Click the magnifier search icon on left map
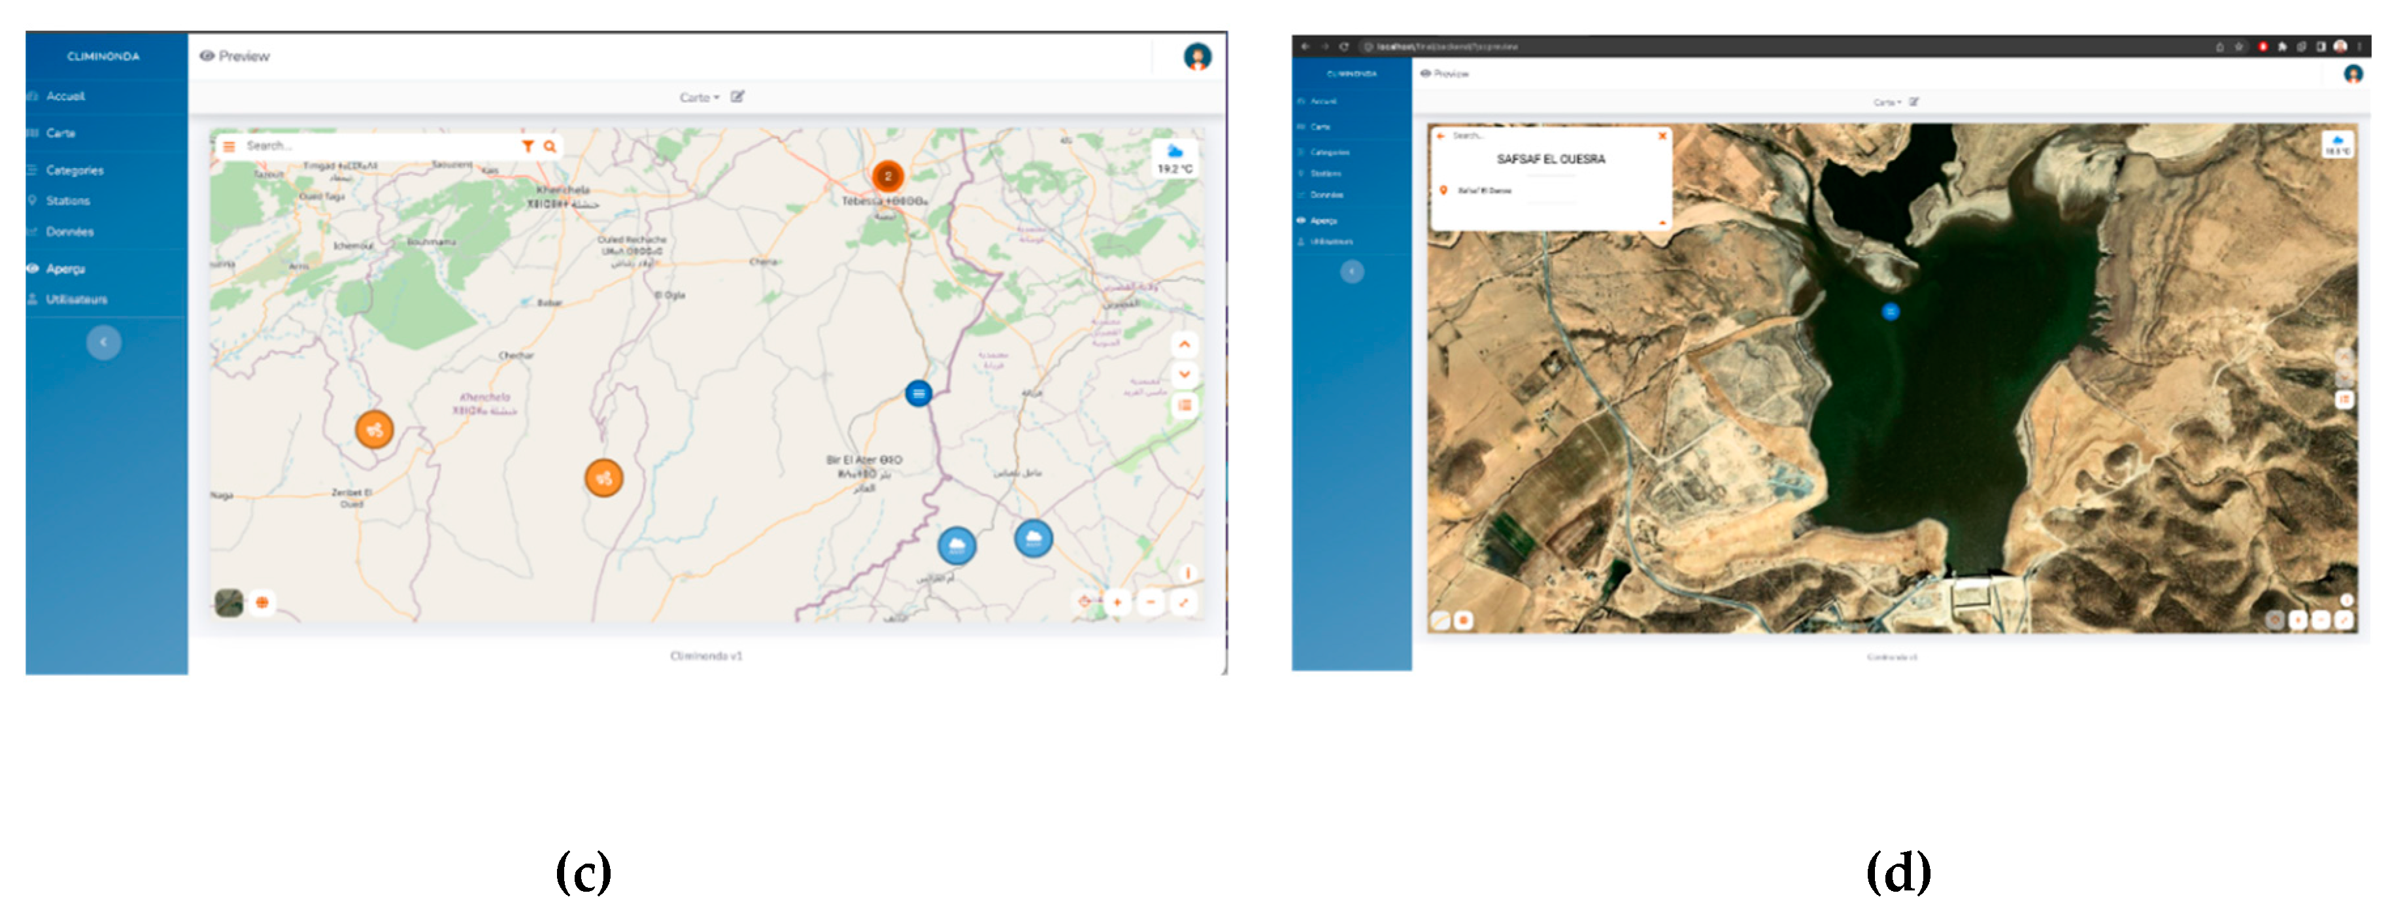This screenshot has height=912, width=2394. point(550,146)
